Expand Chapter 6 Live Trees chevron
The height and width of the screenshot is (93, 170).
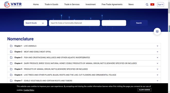coord(157,75)
